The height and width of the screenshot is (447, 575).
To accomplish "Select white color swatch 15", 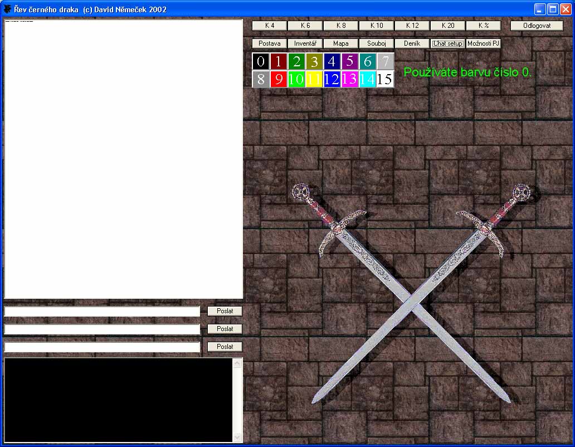I will coord(385,79).
